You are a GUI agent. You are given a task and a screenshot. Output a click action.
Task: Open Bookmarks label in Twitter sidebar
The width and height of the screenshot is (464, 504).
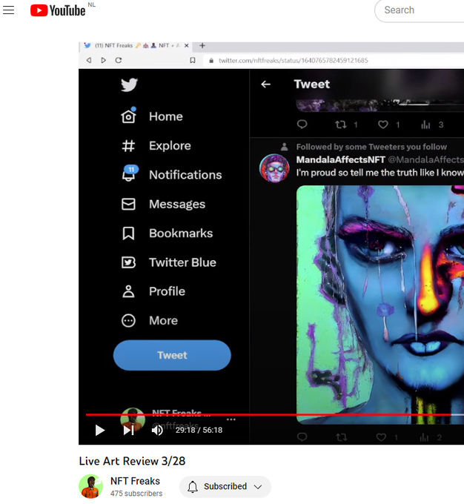click(181, 233)
